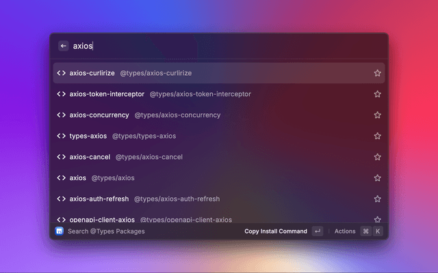438x273 pixels.
Task: Star the axios-auth-refresh package
Action: pyautogui.click(x=377, y=199)
